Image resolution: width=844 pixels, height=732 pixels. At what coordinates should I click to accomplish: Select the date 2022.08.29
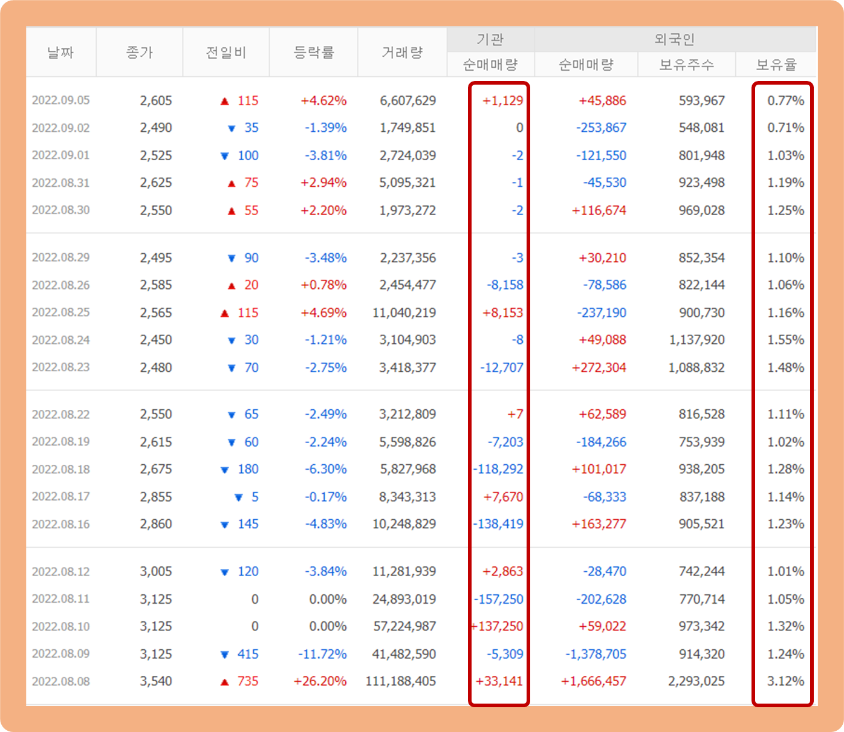pos(60,257)
